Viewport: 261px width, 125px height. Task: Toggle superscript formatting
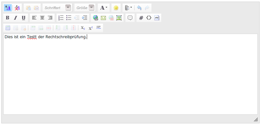tap(91, 28)
